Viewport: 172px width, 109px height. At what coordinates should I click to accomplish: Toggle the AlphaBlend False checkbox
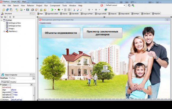(12, 95)
